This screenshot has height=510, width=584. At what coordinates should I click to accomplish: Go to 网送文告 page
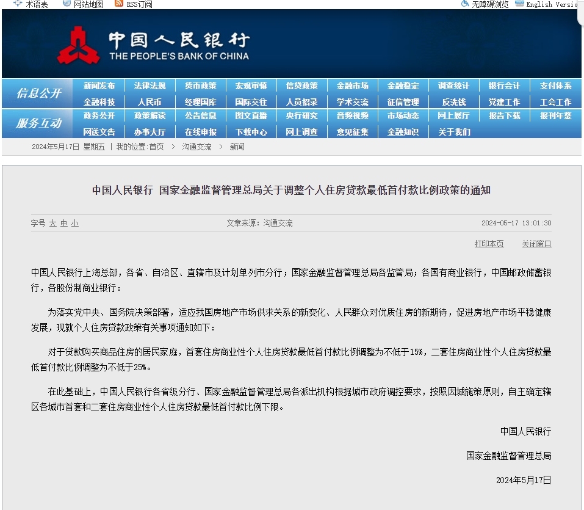point(99,132)
